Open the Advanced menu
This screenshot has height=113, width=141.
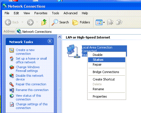[70, 13]
